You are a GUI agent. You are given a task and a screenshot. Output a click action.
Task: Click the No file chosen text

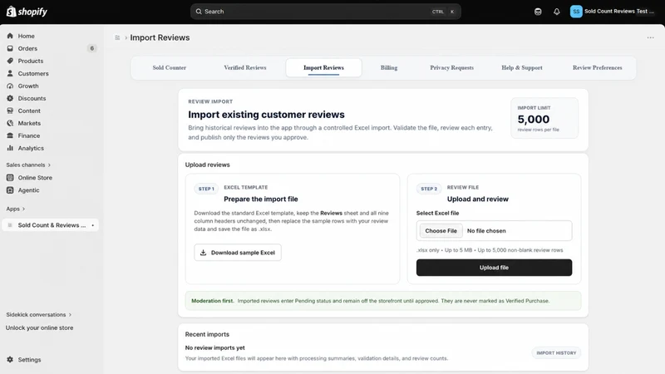pyautogui.click(x=486, y=231)
